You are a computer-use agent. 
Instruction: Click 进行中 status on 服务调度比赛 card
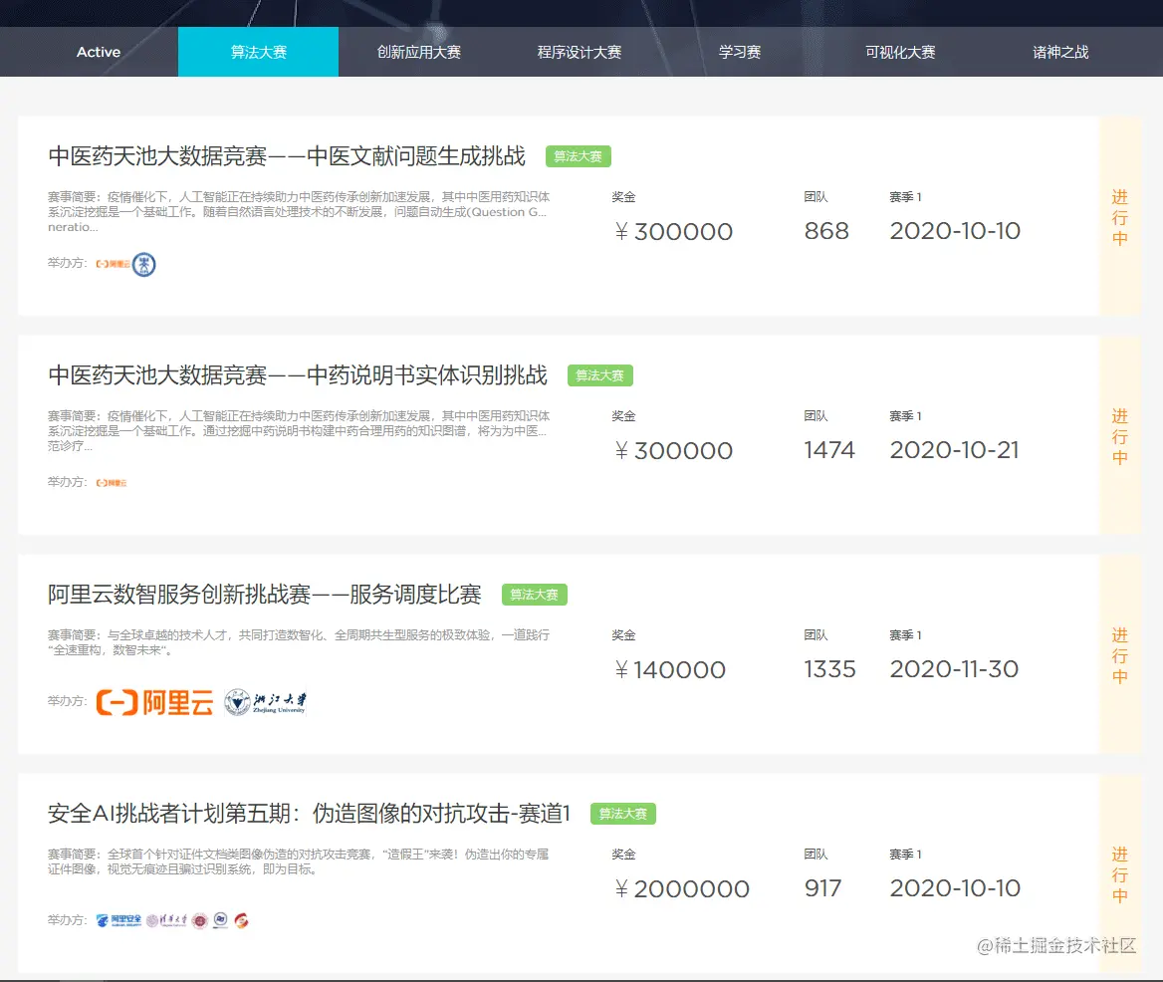[x=1119, y=655]
